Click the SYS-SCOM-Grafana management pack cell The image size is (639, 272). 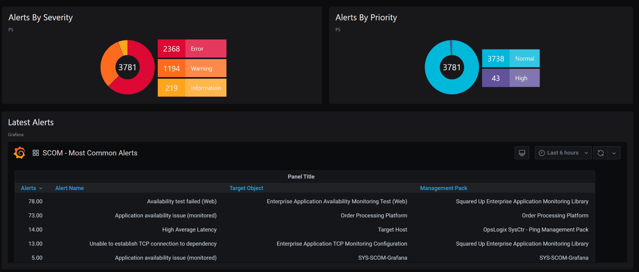coord(564,258)
